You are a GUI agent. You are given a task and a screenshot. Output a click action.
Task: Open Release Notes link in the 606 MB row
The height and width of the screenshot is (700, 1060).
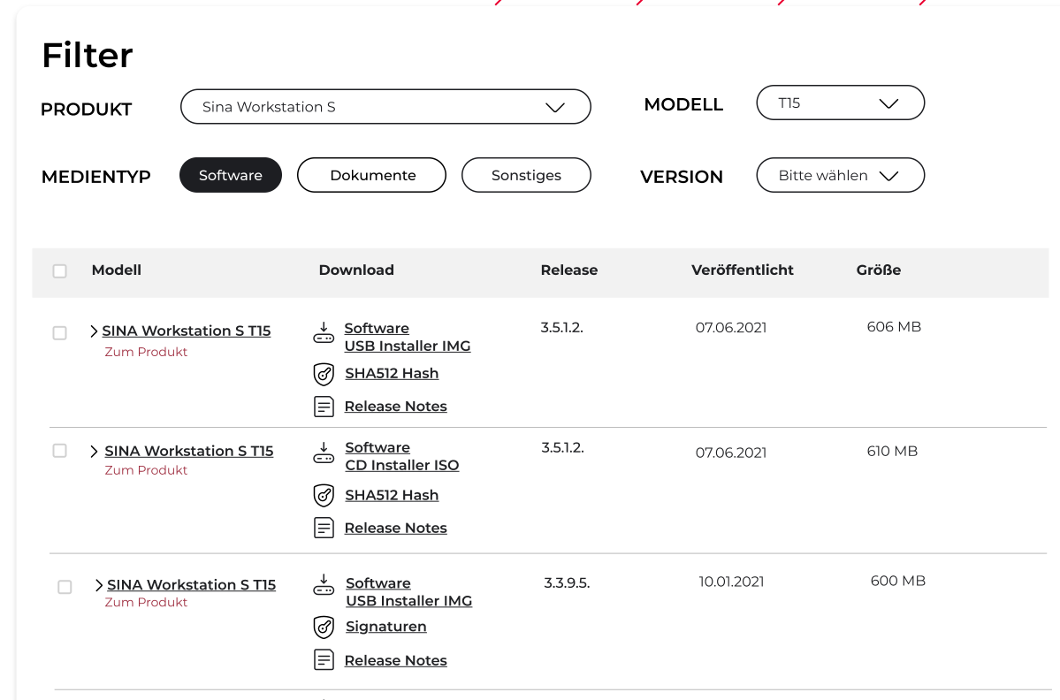click(x=395, y=406)
